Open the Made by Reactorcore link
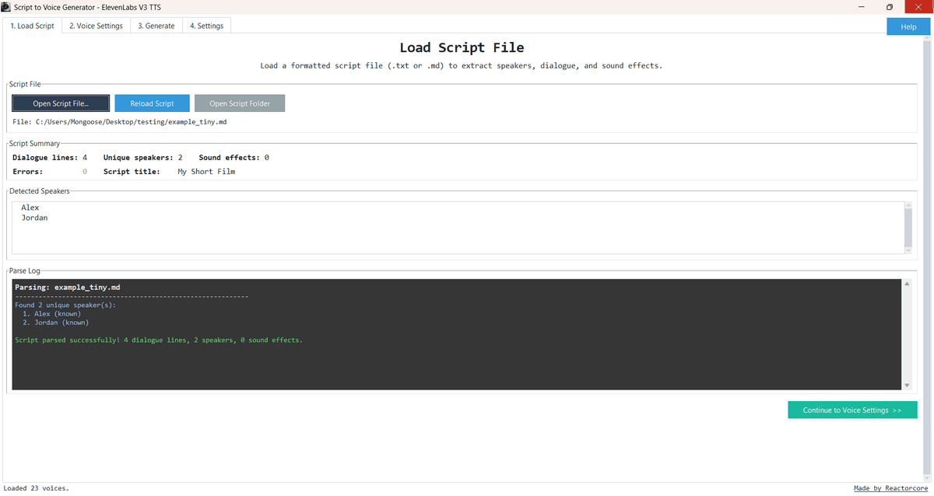Image resolution: width=934 pixels, height=496 pixels. click(891, 488)
